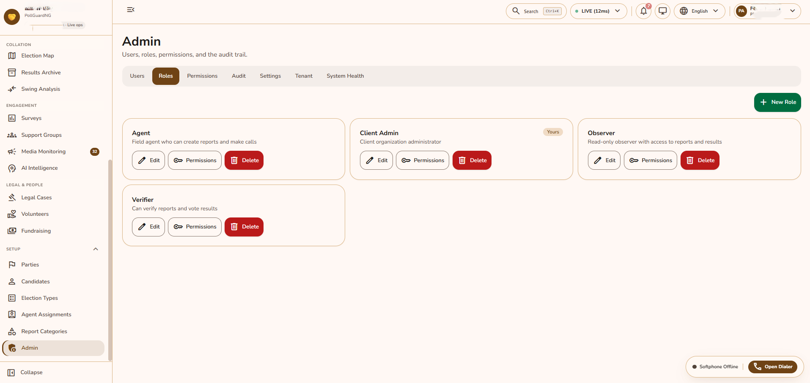Open Swing Analysis page
This screenshot has height=383, width=810.
click(53, 89)
